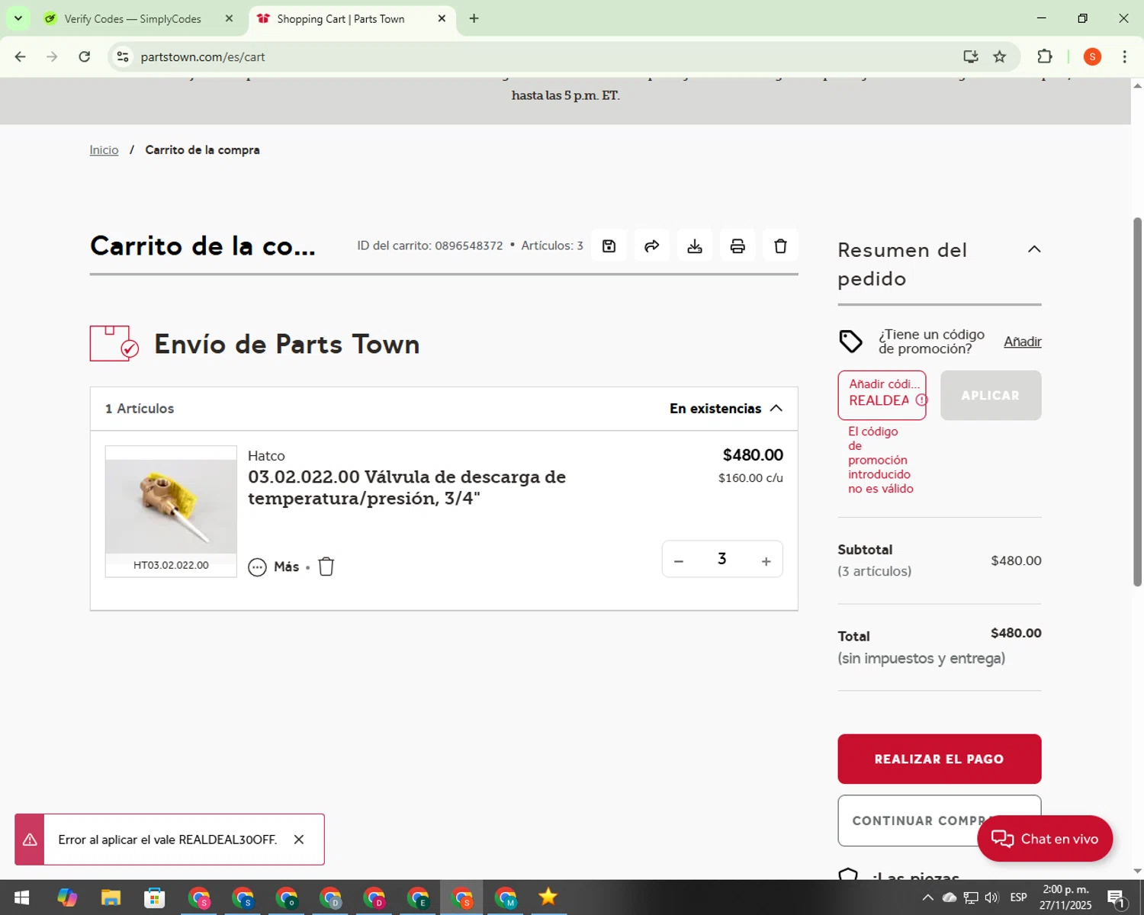
Task: Go back in browser history
Action: coord(21,56)
